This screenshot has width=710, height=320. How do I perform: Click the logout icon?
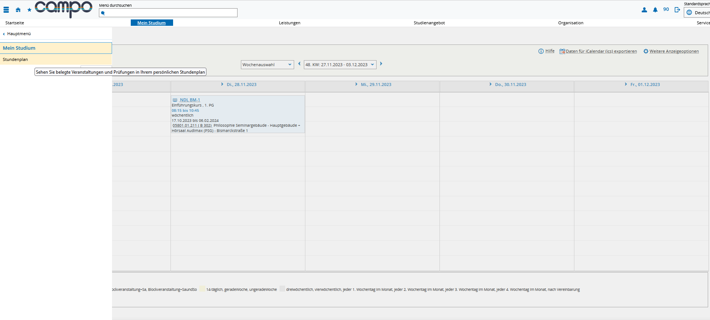tap(677, 10)
